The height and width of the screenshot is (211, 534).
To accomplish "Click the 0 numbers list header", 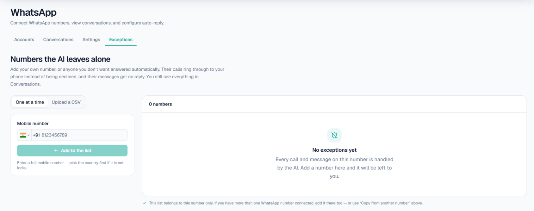I will pos(160,104).
